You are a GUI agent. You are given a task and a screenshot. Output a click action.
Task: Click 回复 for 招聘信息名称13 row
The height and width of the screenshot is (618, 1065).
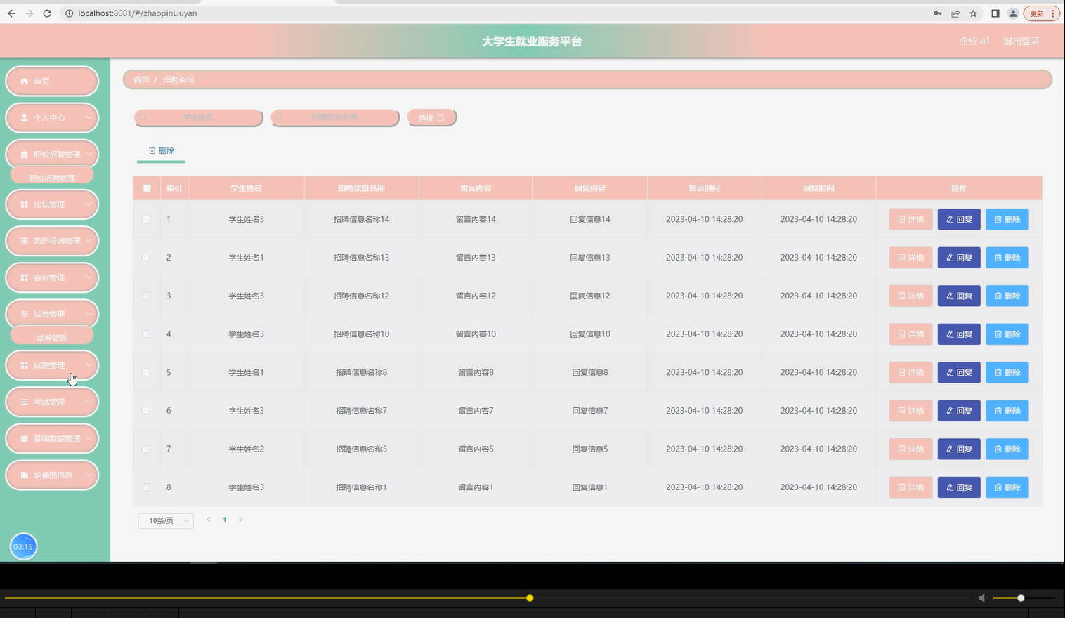tap(959, 258)
